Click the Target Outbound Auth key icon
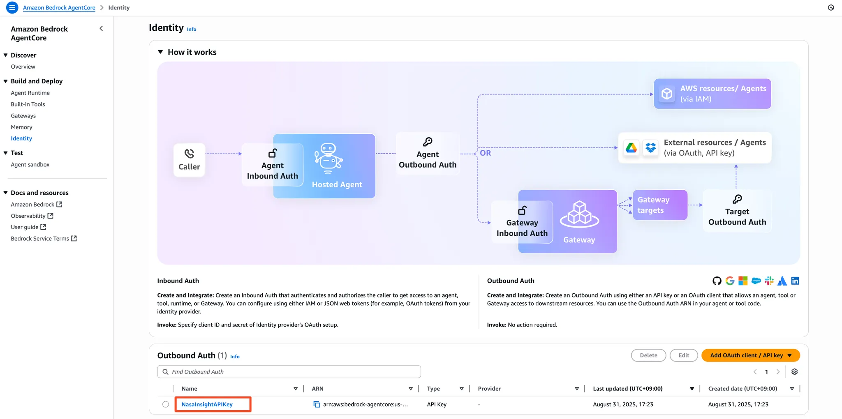The width and height of the screenshot is (842, 419). 737,199
